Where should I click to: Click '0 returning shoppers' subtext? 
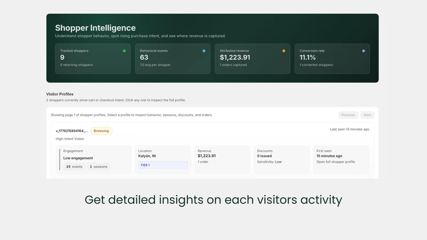point(76,65)
